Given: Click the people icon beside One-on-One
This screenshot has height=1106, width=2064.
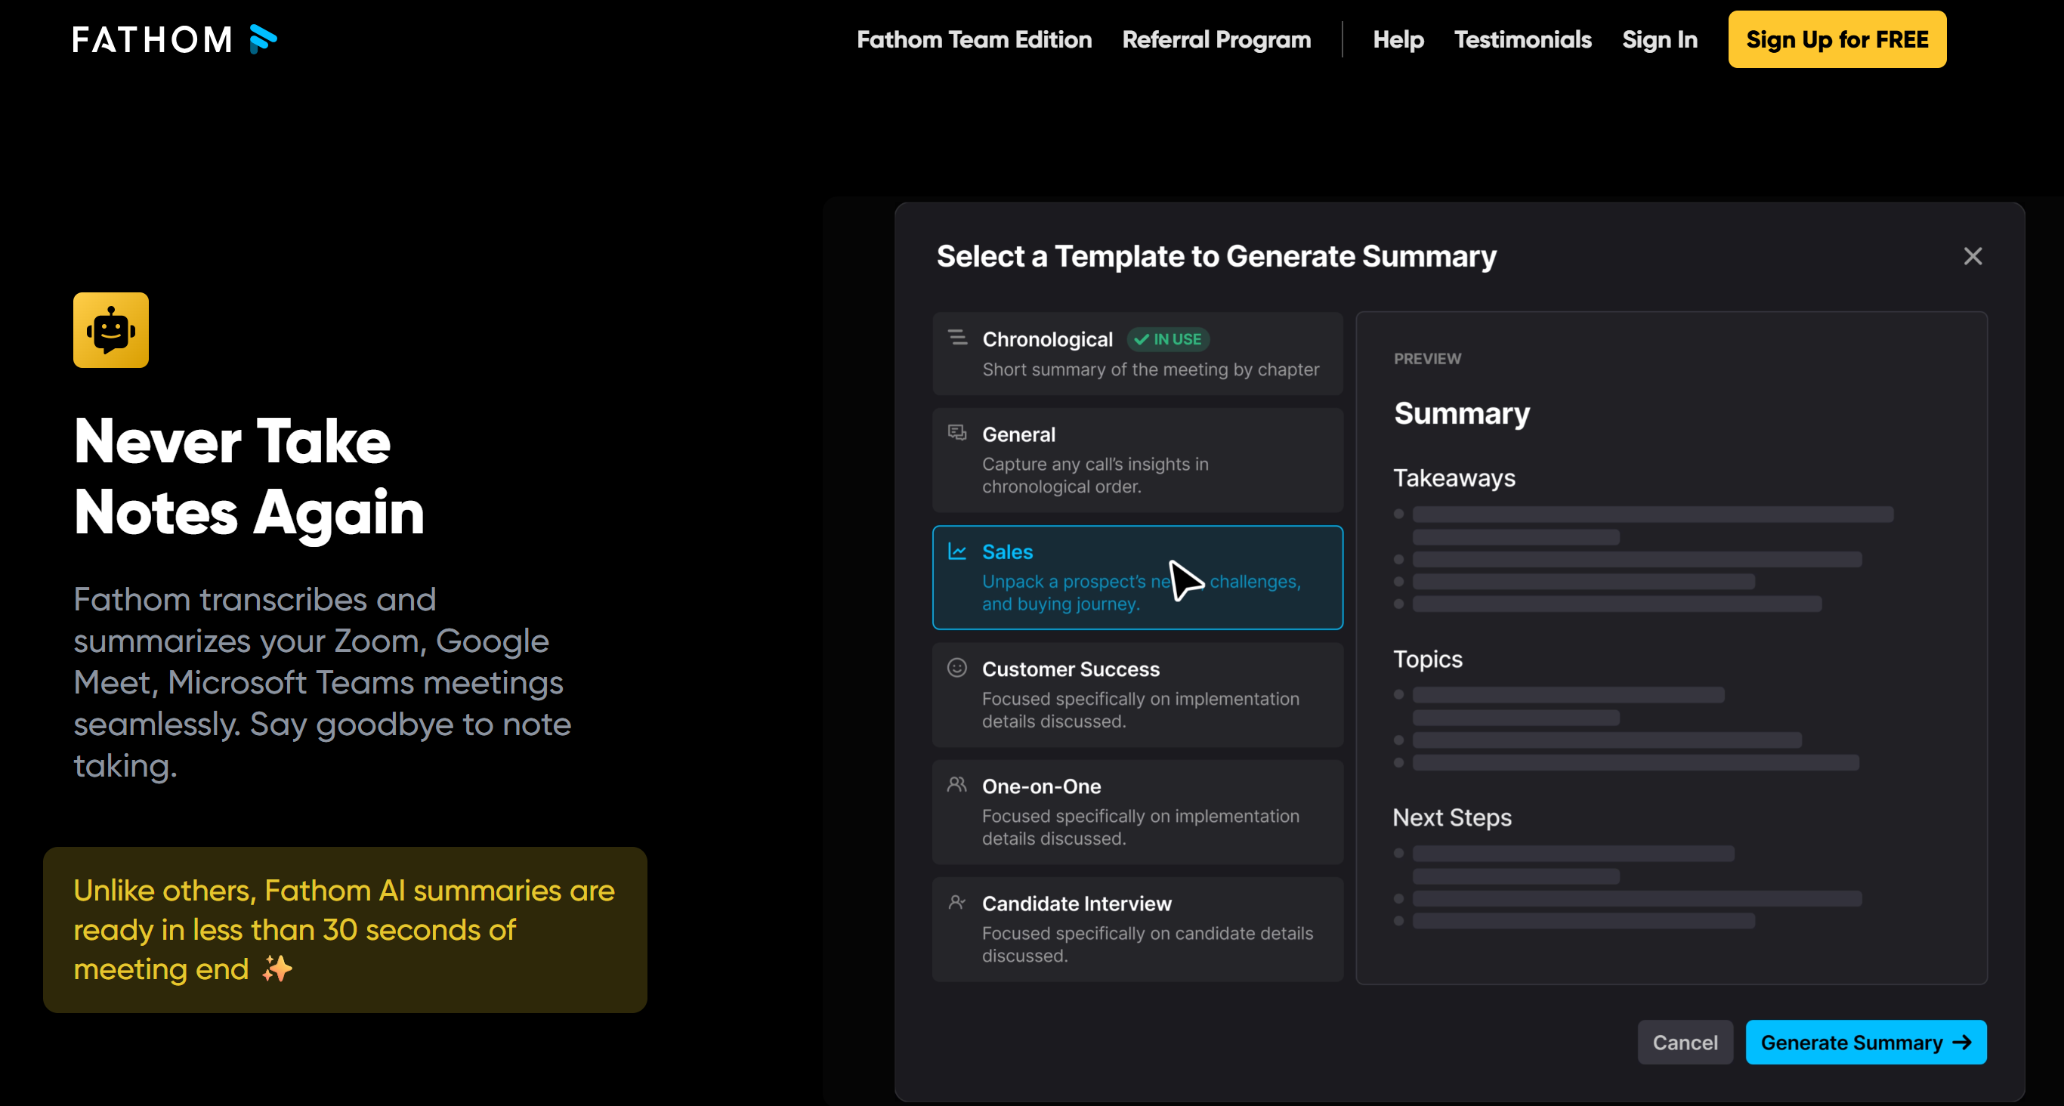Looking at the screenshot, I should pos(956,785).
